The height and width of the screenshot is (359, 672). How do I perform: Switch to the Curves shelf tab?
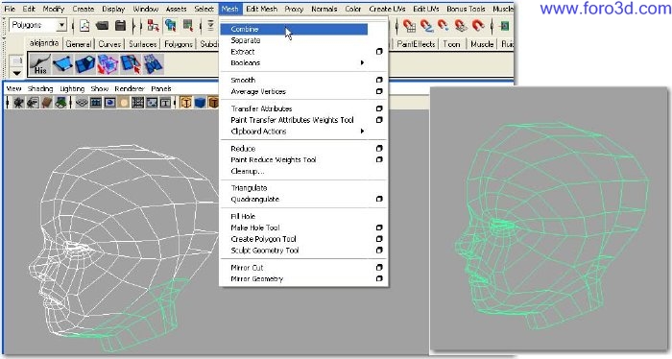[x=109, y=44]
